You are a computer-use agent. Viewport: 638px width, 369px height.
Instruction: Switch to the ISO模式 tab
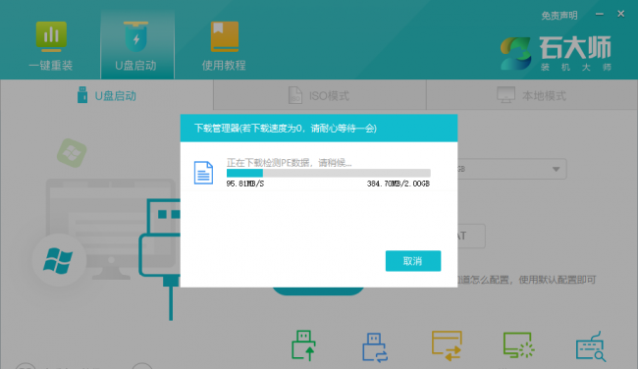[x=319, y=95]
